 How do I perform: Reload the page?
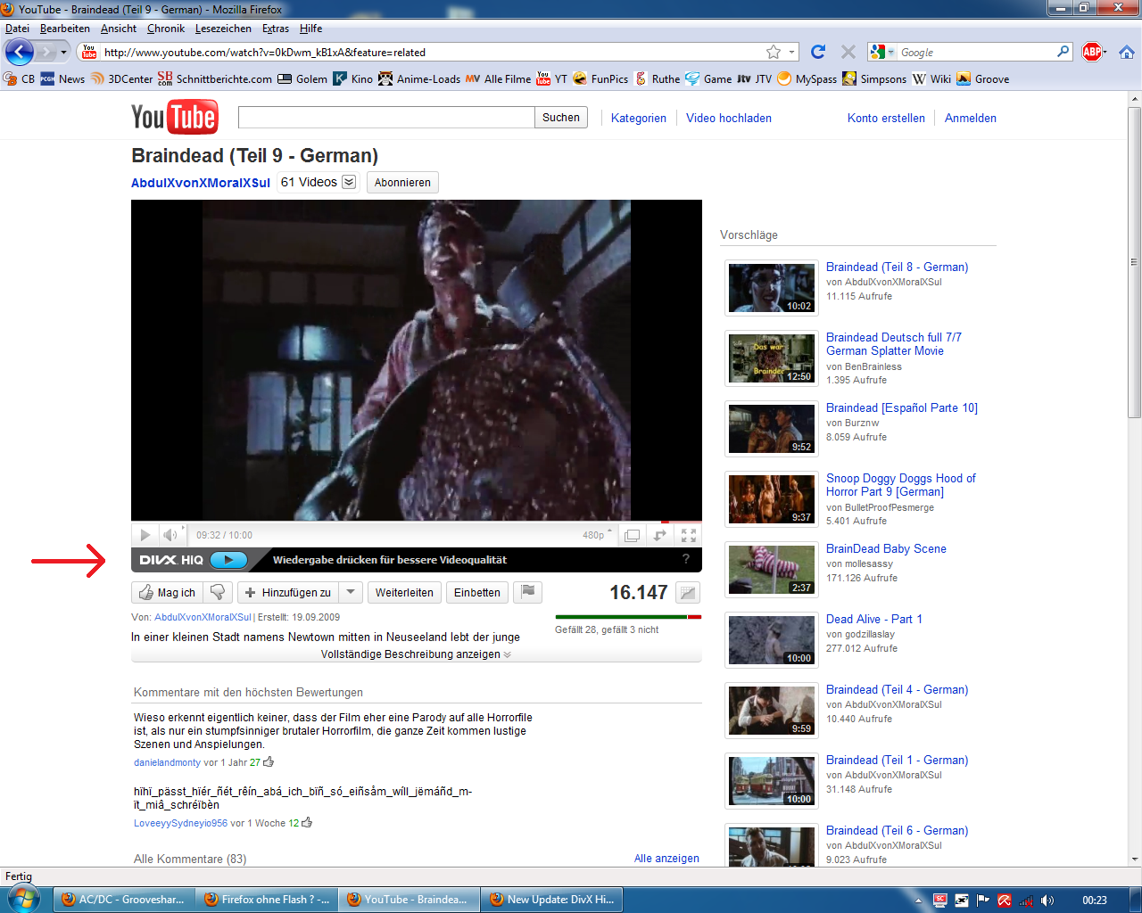[x=818, y=52]
